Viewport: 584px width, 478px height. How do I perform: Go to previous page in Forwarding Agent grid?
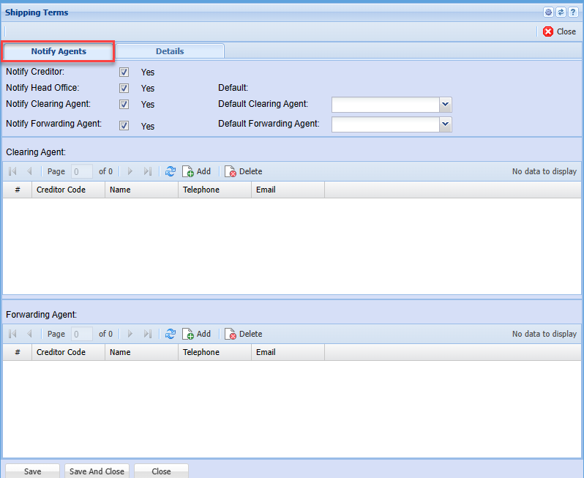pyautogui.click(x=29, y=334)
